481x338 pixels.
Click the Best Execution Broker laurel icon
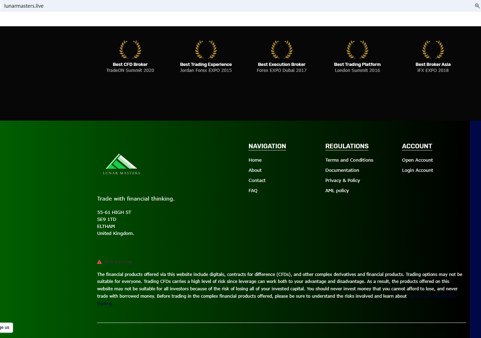282,49
